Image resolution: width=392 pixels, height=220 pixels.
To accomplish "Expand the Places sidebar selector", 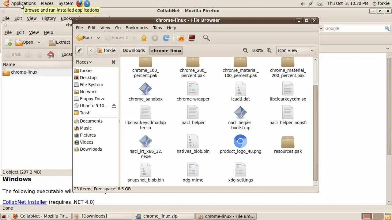I will [84, 62].
